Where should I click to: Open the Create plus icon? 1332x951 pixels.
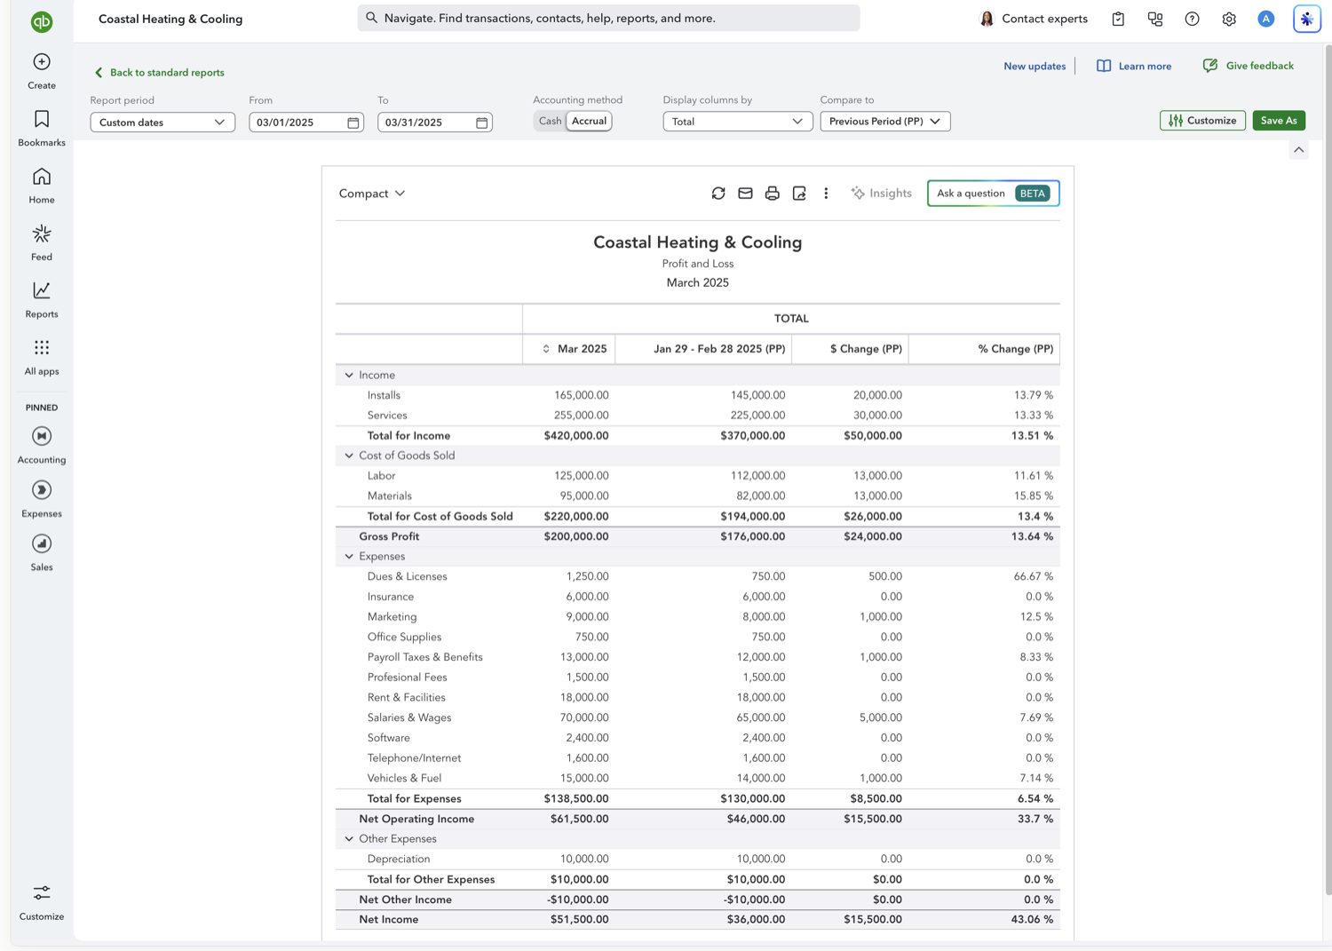[42, 61]
